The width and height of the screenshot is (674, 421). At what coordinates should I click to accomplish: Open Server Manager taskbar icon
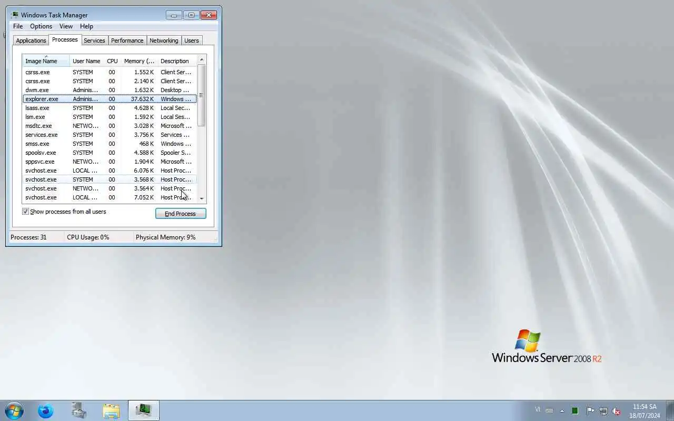(x=79, y=410)
